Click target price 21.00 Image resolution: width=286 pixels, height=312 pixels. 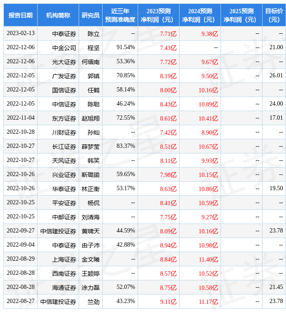(276, 47)
